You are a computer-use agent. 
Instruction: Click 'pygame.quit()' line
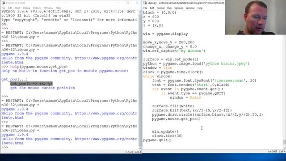pos(157,140)
